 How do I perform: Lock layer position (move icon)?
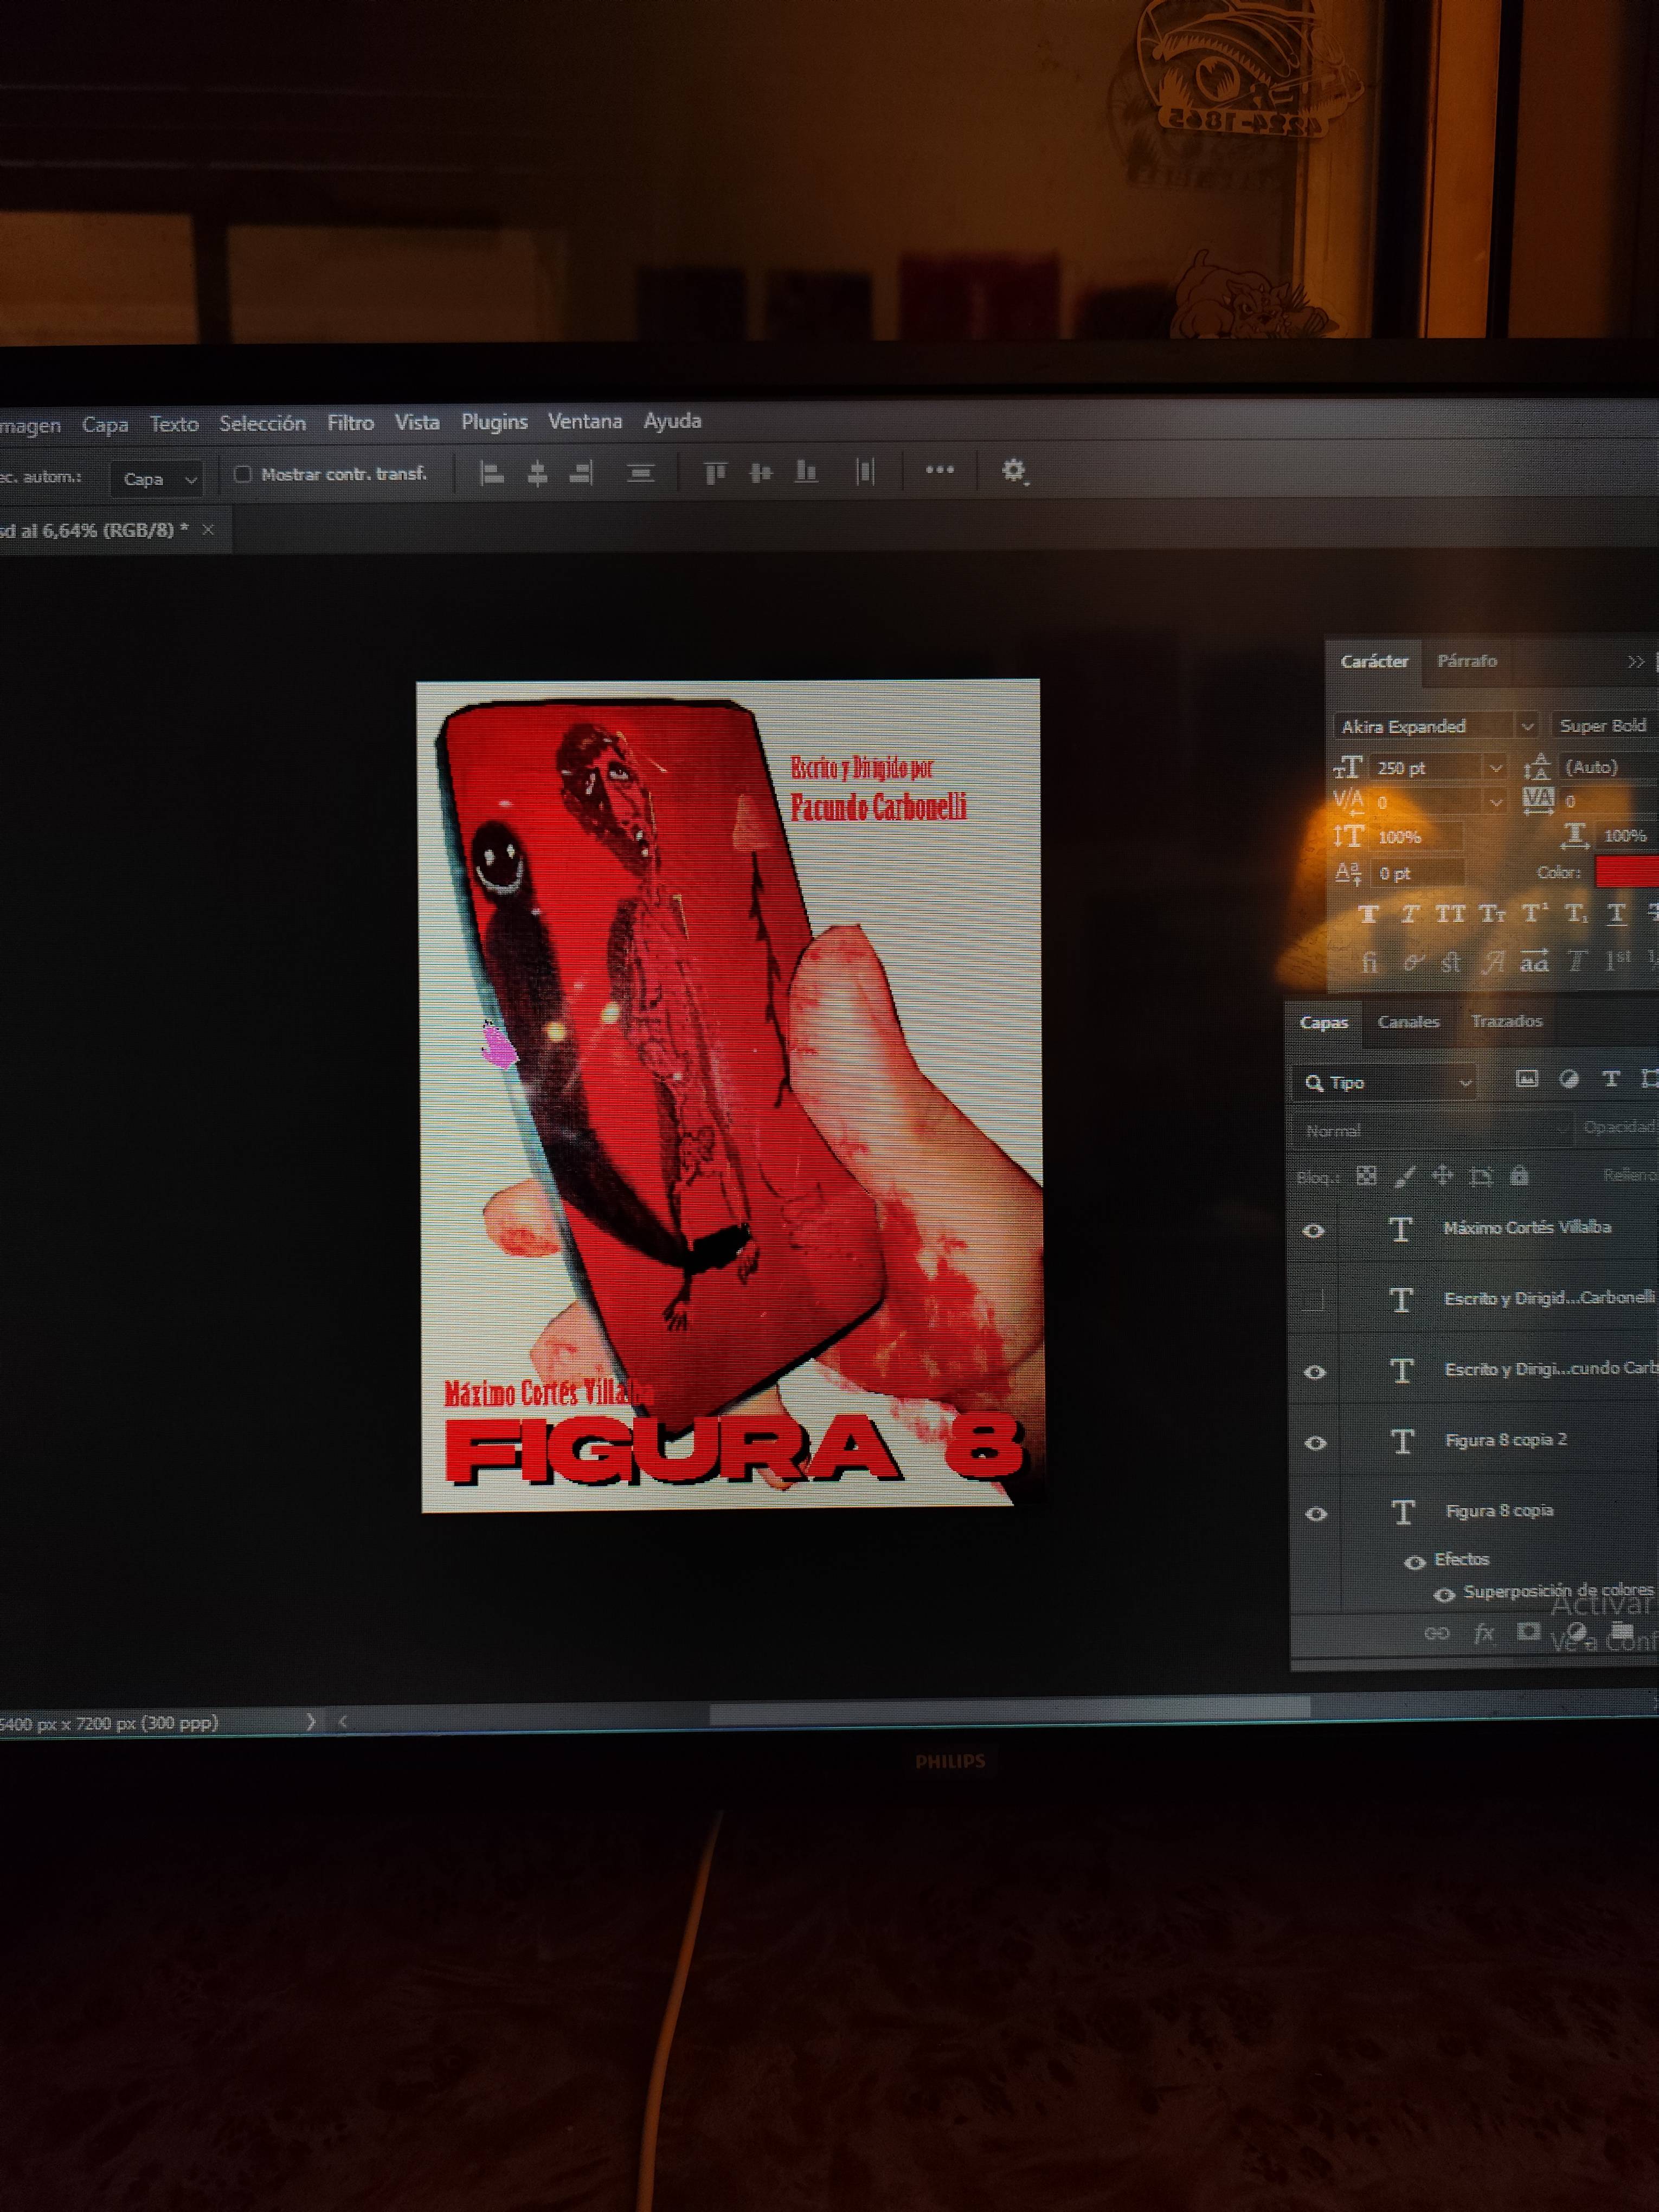[x=1442, y=1176]
